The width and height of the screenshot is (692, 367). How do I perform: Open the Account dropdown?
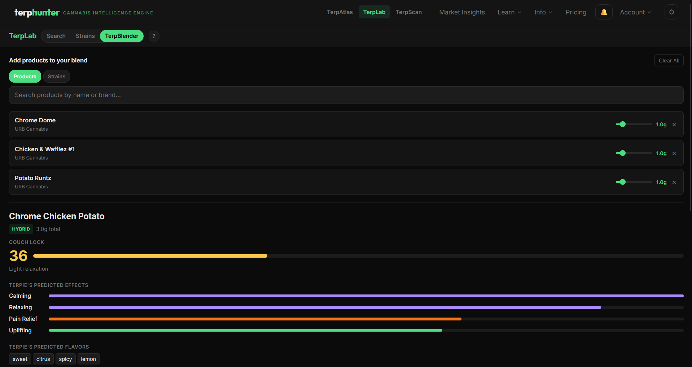click(635, 12)
